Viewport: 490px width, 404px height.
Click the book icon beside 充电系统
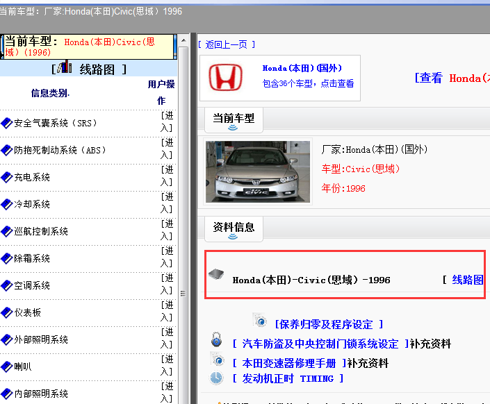pos(6,177)
